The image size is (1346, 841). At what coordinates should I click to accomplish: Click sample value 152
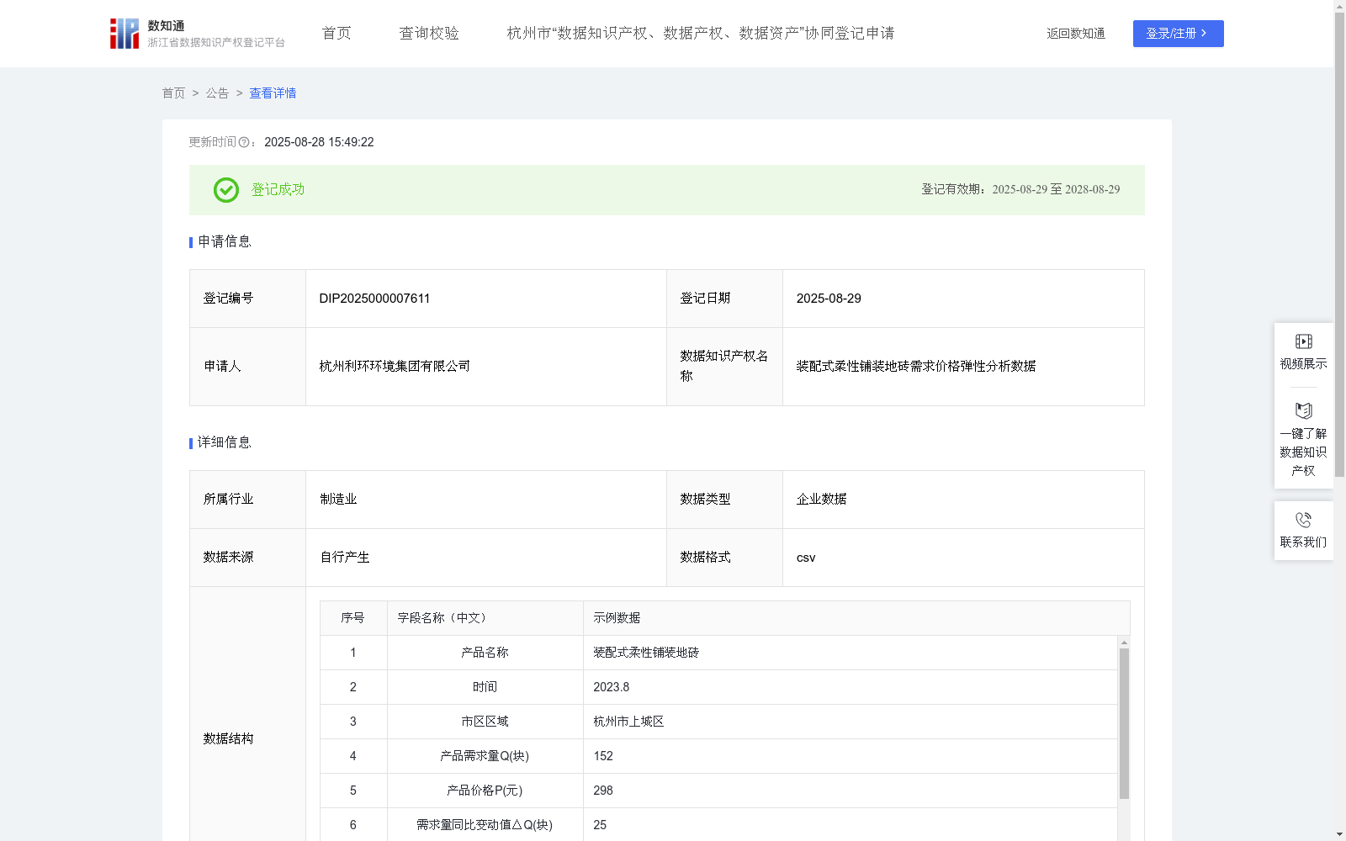(x=603, y=756)
